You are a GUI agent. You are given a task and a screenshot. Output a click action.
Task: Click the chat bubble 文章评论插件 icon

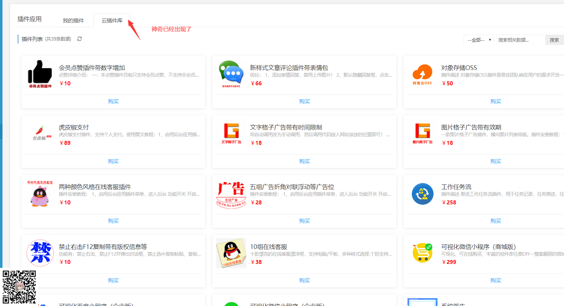coord(231,74)
